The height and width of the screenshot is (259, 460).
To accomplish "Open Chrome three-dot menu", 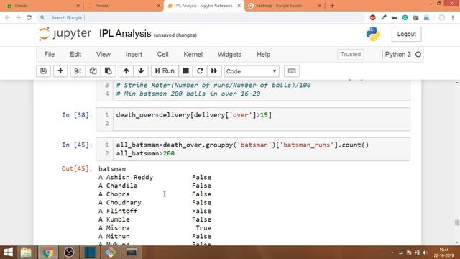I will point(453,17).
